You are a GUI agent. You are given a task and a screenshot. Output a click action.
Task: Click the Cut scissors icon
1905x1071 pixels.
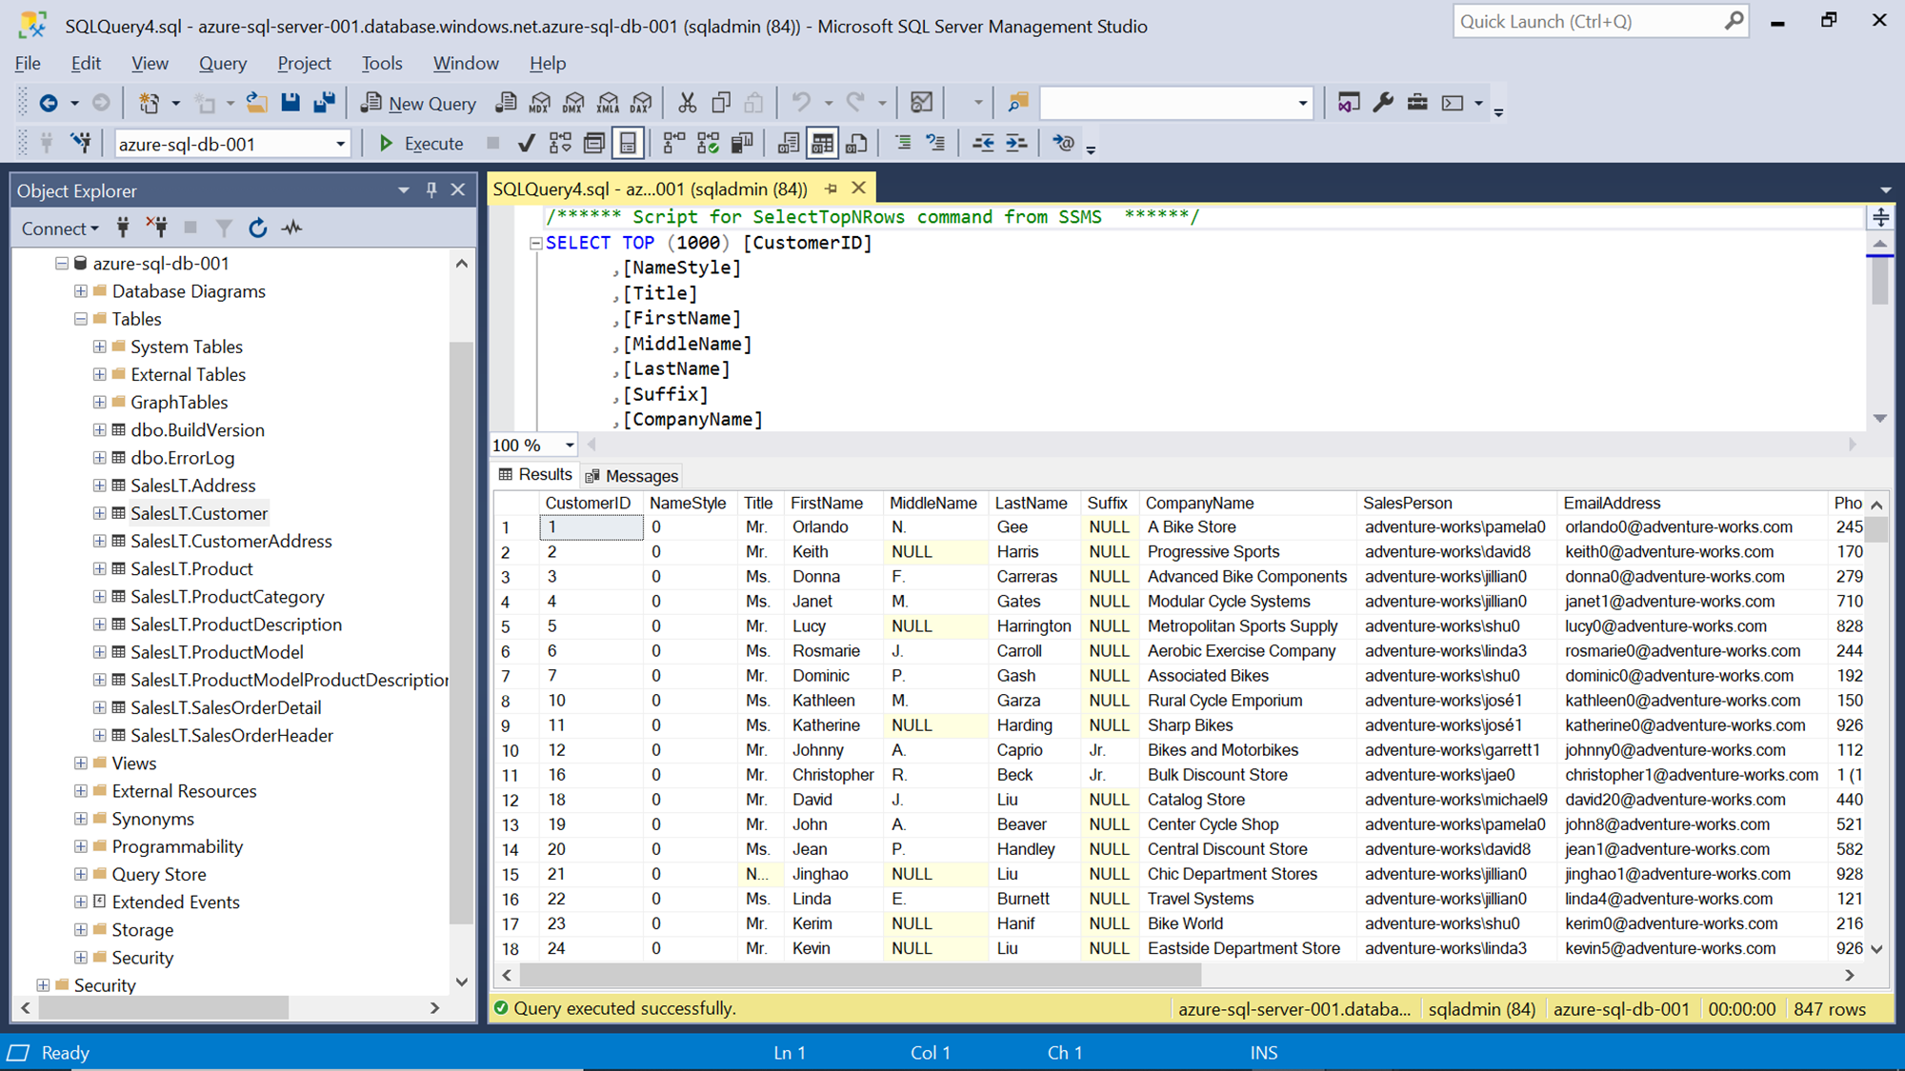[687, 103]
